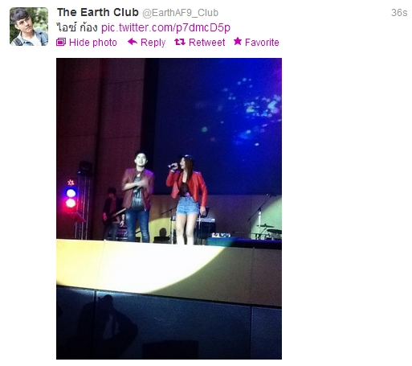
Task: Click the woman in red jacket
Action: [187, 199]
